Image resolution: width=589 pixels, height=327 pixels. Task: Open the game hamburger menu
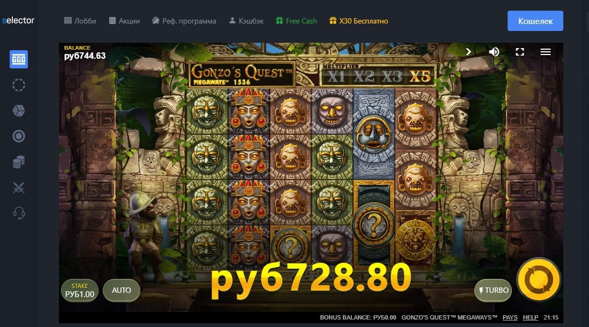(546, 52)
